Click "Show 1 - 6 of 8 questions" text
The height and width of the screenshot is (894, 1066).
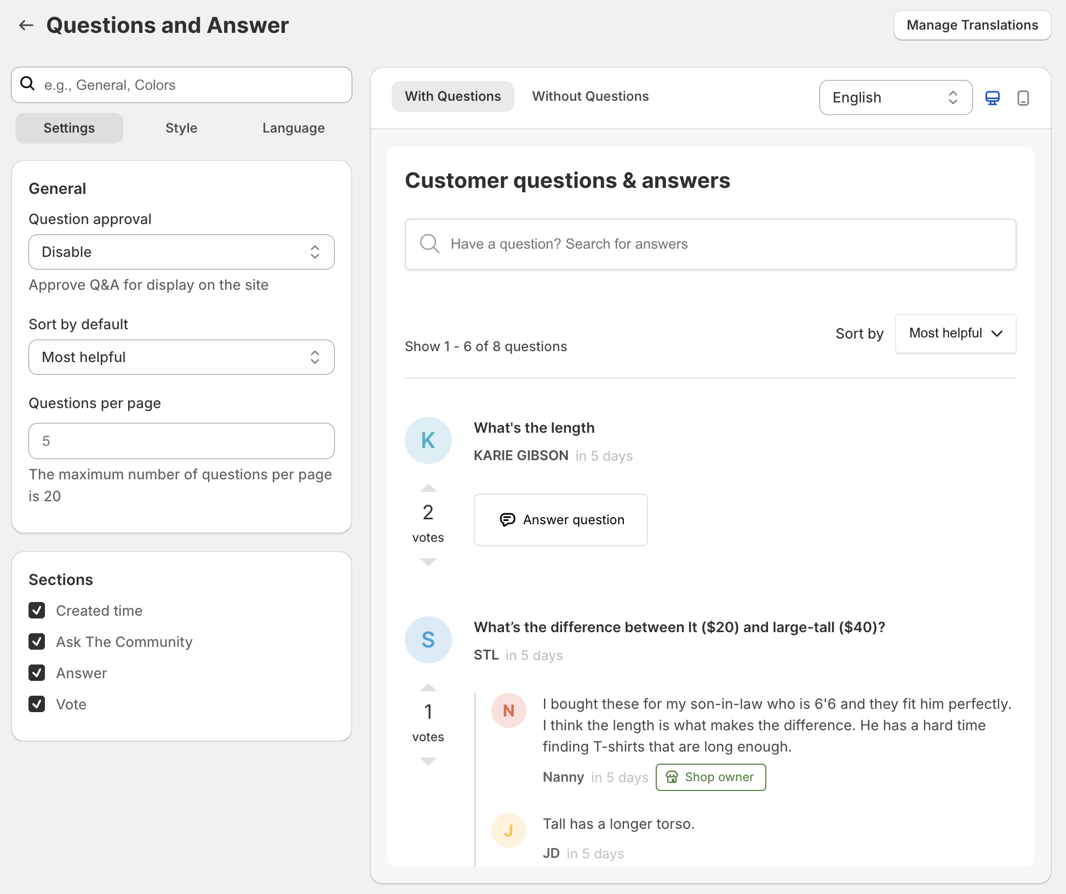[x=486, y=346]
